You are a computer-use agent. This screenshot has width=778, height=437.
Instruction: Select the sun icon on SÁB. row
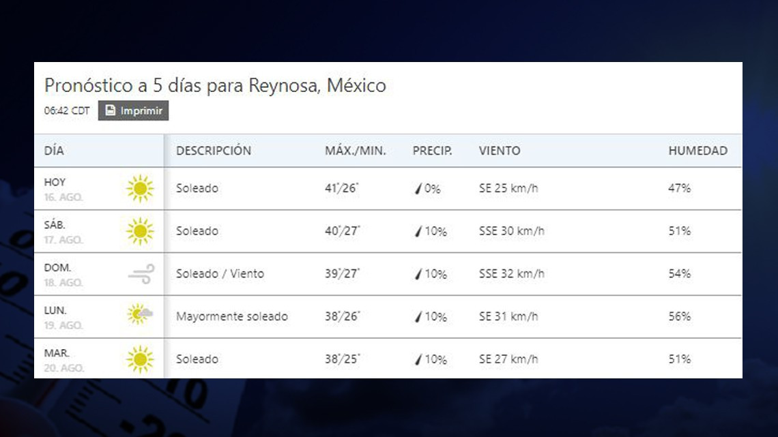coord(141,230)
